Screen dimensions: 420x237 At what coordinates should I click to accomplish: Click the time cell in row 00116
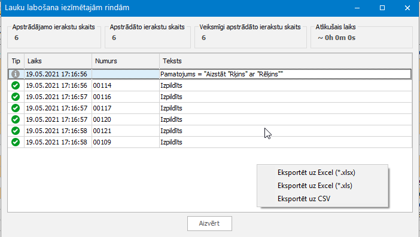(58, 97)
